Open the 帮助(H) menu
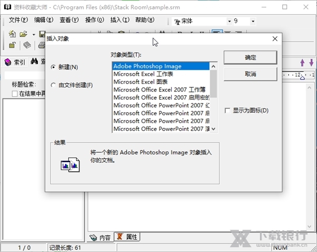This screenshot has width=317, height=252. (145, 20)
